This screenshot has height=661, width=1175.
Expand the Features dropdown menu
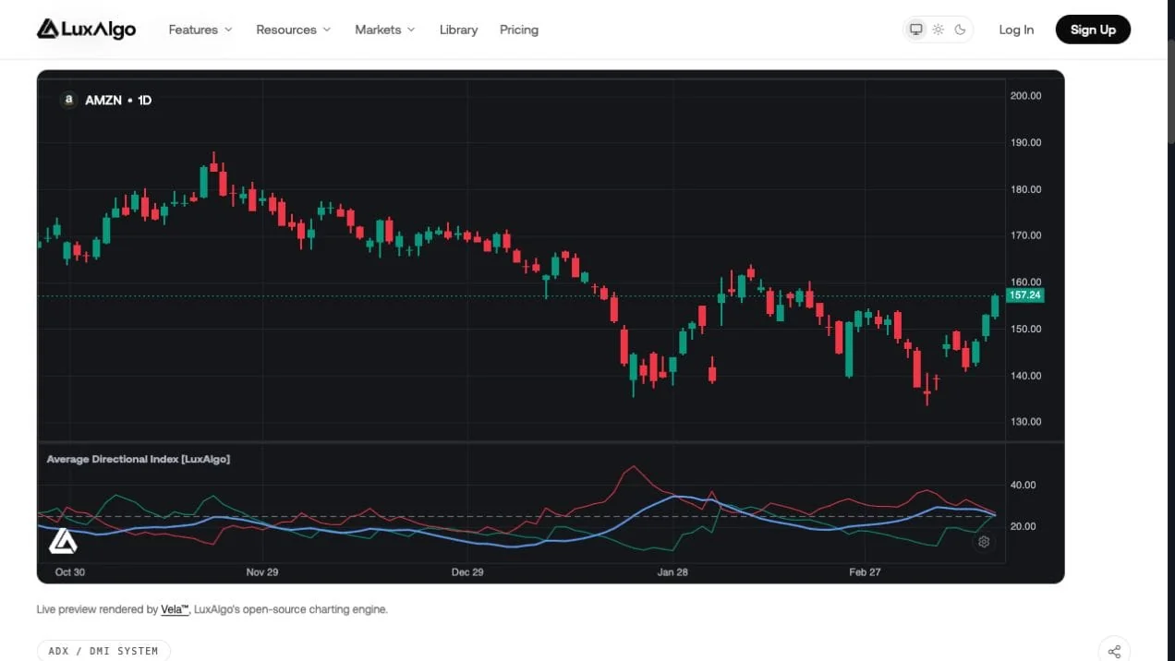(x=200, y=30)
